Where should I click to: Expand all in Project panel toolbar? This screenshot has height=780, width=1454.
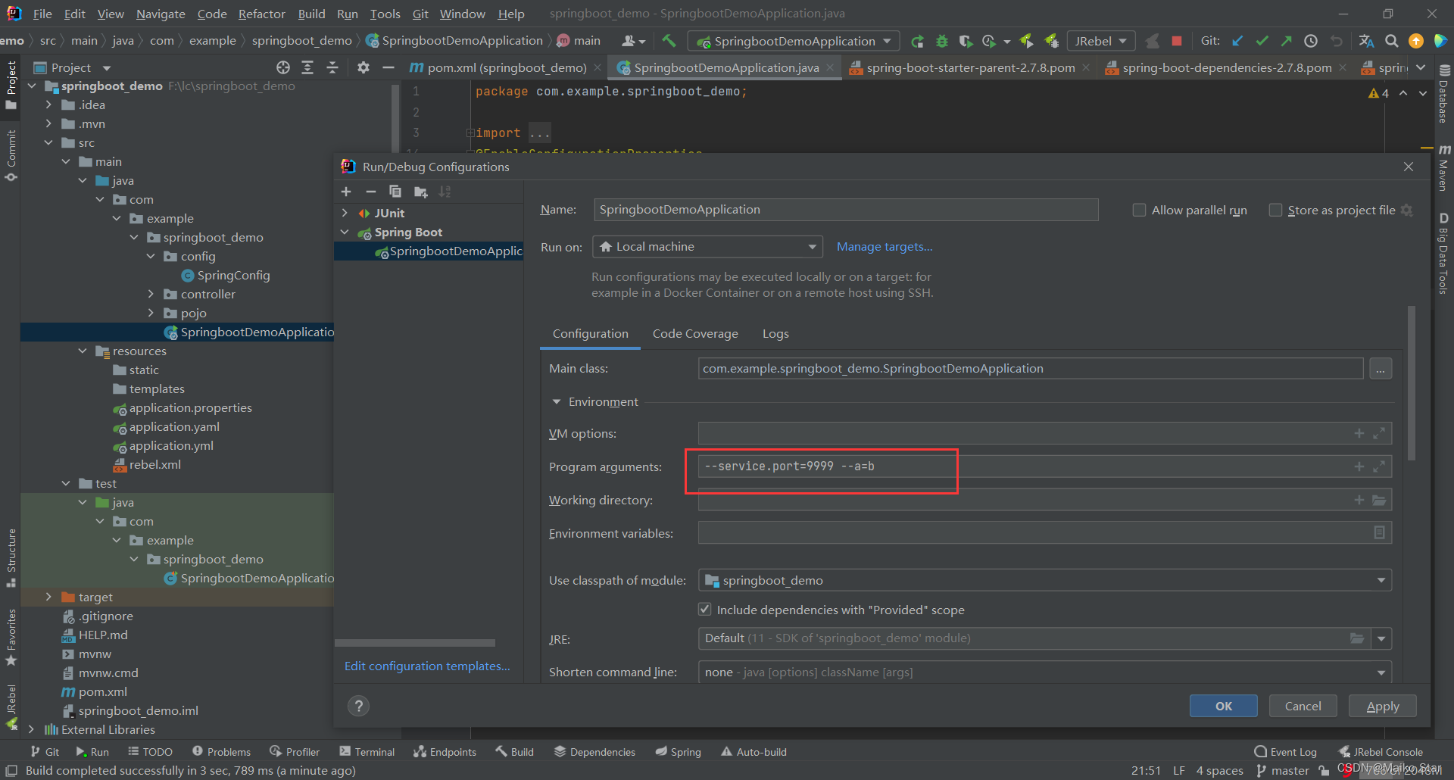pos(307,67)
